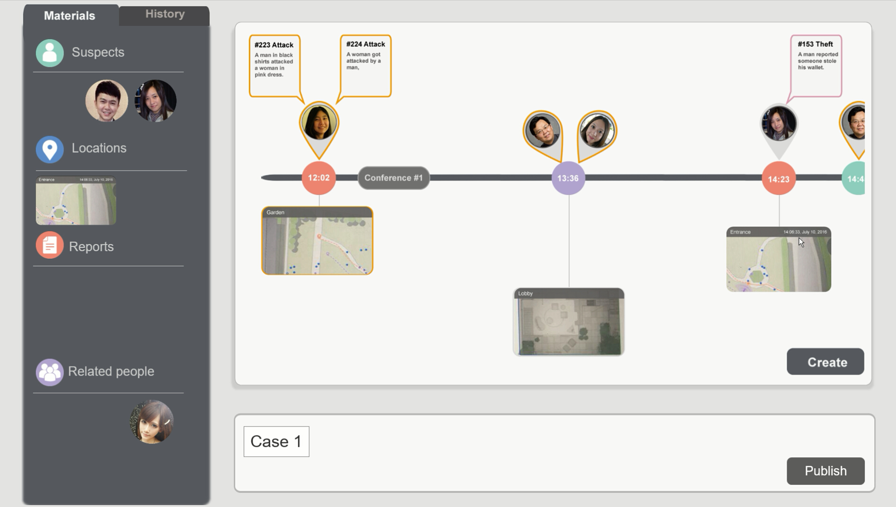Screen dimensions: 896x507
Task: Click the Conference #1 timeline label
Action: pyautogui.click(x=393, y=178)
